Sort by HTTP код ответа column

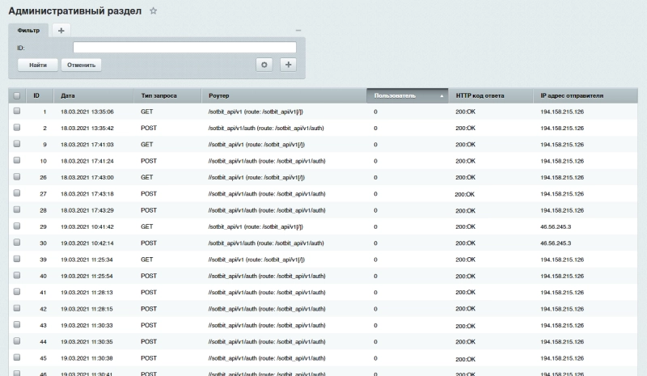tap(480, 95)
